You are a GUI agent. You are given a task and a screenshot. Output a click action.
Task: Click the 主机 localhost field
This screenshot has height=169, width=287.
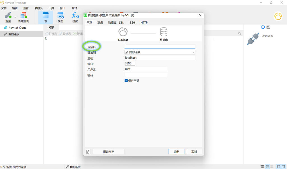(160, 58)
